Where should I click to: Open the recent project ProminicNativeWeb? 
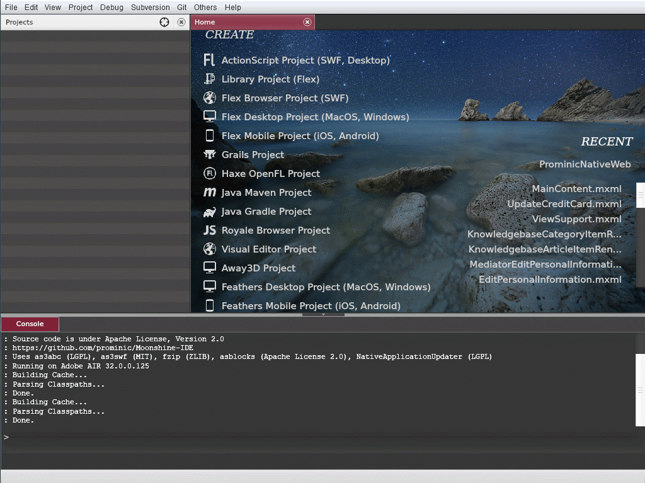pyautogui.click(x=585, y=164)
